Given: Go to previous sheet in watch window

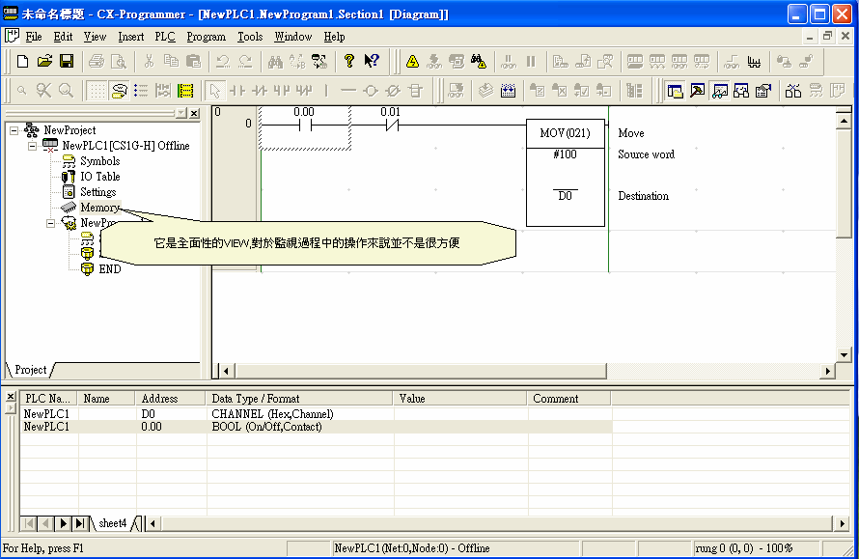Looking at the screenshot, I should 46,523.
